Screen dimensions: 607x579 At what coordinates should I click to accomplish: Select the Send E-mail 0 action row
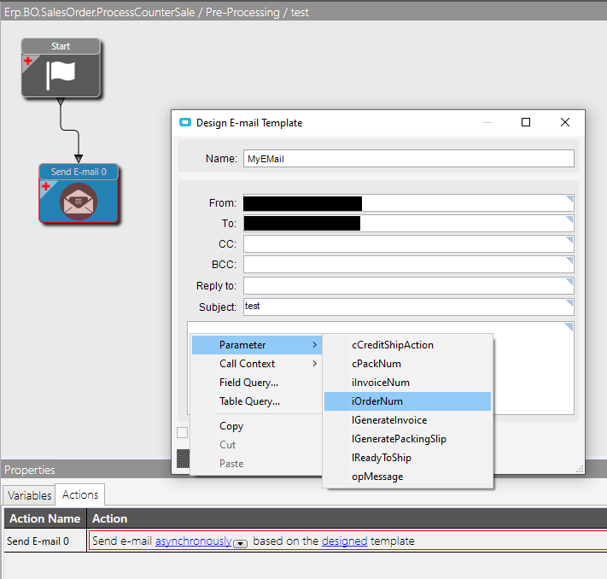click(306, 541)
